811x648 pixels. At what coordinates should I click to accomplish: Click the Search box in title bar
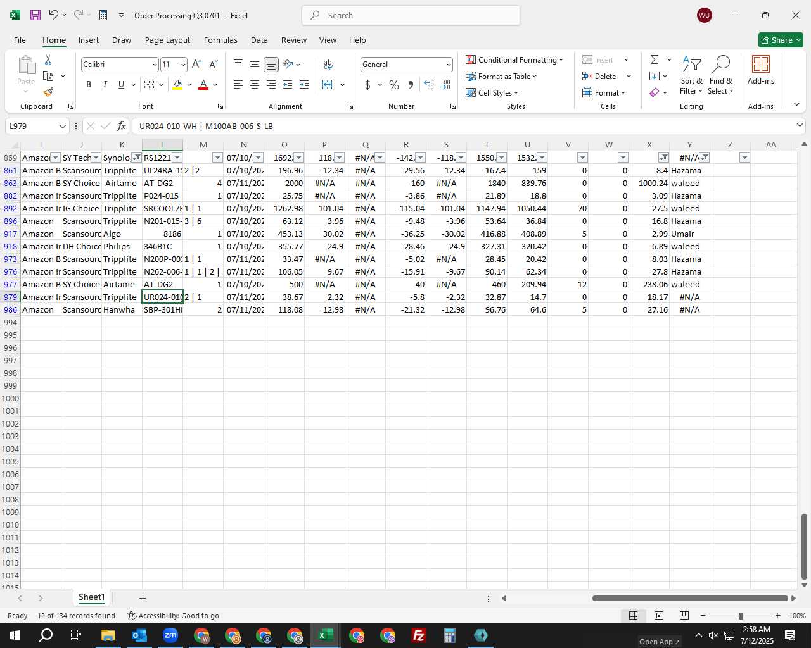(411, 15)
